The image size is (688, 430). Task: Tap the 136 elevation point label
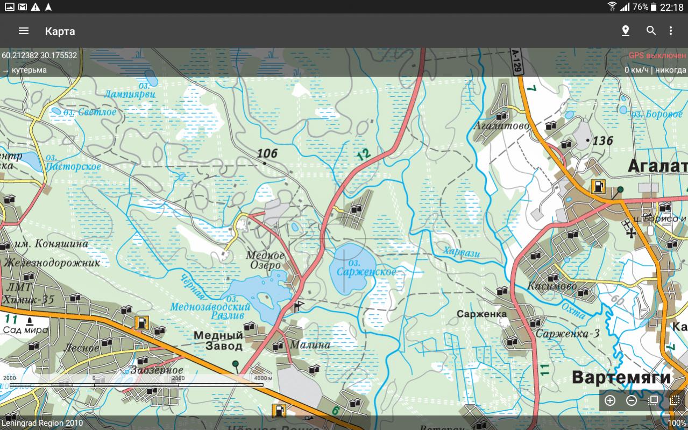pos(602,141)
